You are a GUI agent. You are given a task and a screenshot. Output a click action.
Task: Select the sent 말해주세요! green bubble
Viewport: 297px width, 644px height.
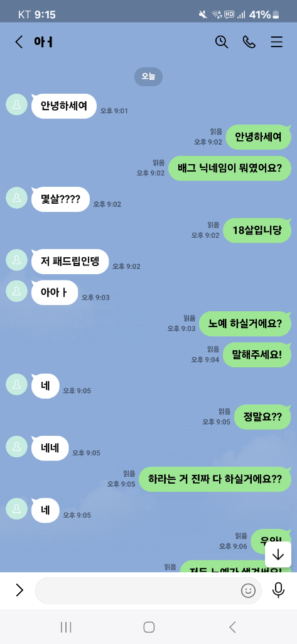click(x=257, y=355)
